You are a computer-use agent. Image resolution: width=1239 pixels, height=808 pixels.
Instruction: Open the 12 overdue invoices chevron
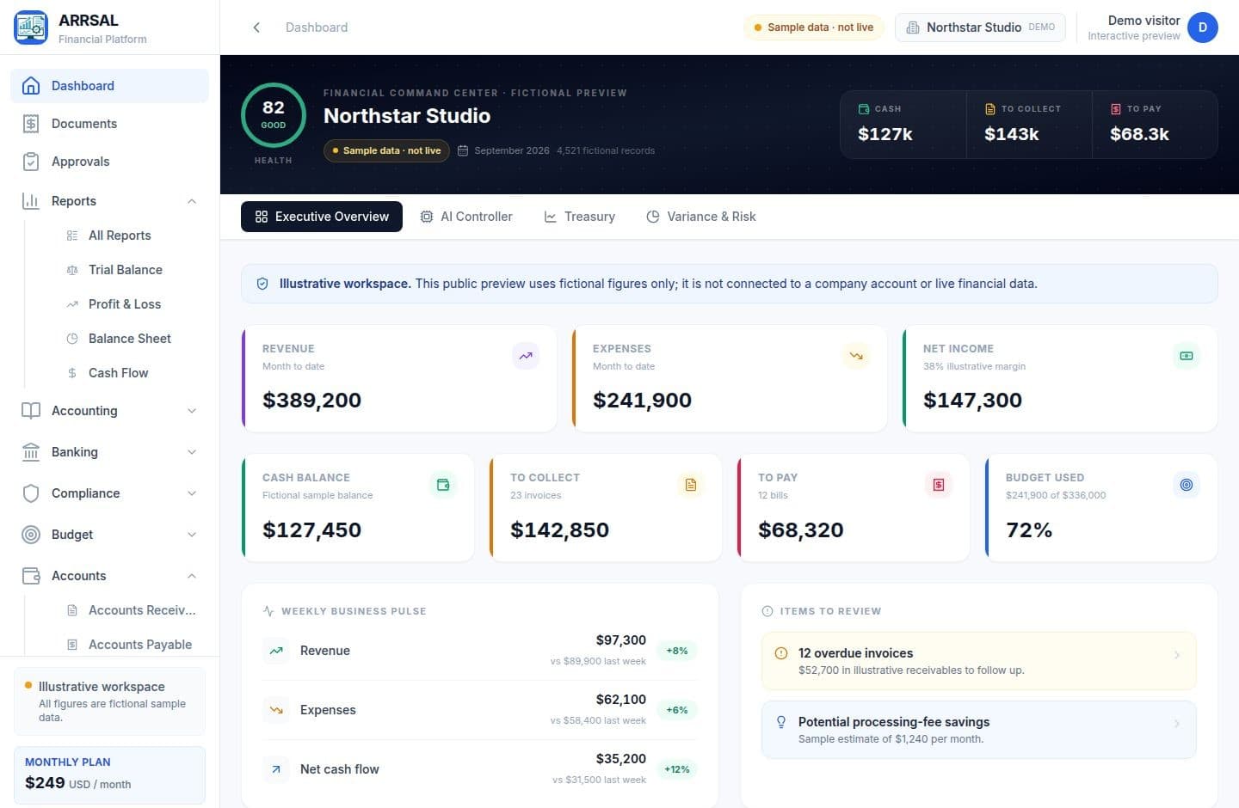[1177, 655]
